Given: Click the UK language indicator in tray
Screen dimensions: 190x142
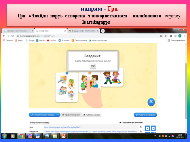Looking at the screenshot, I should 155,136.
